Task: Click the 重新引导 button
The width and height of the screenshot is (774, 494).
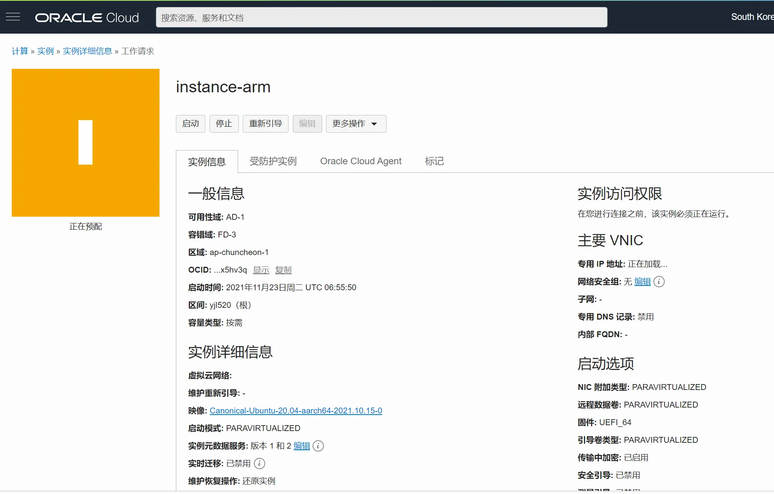Action: (265, 124)
